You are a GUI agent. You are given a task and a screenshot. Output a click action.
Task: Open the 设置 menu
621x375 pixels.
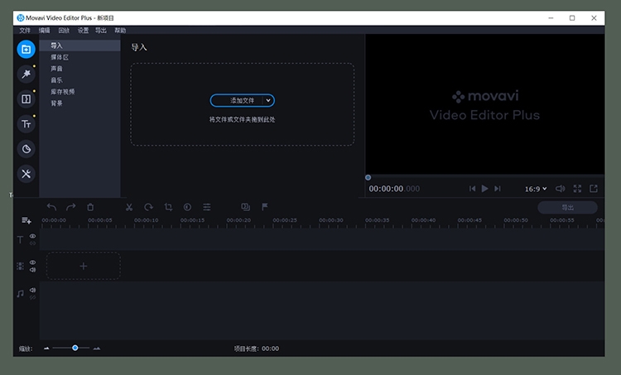(83, 30)
